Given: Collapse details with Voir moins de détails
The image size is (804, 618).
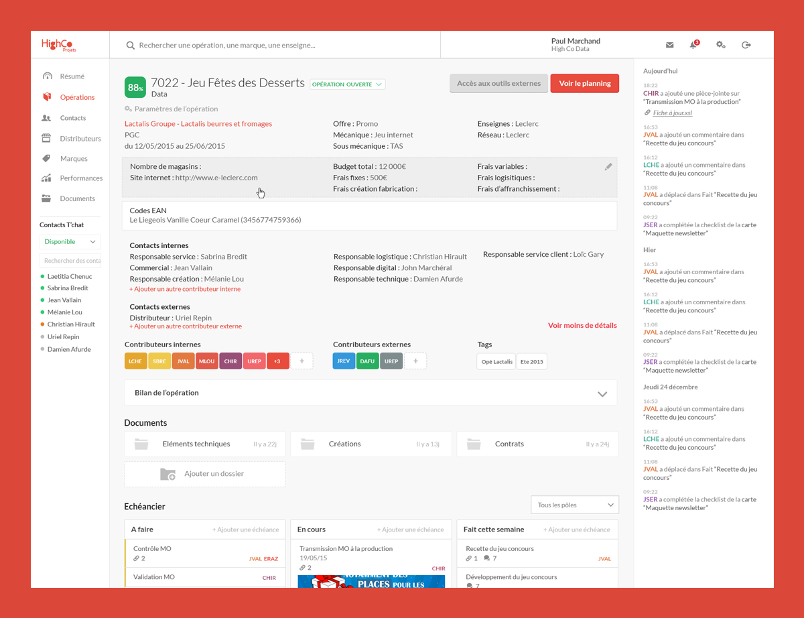Looking at the screenshot, I should [x=582, y=325].
